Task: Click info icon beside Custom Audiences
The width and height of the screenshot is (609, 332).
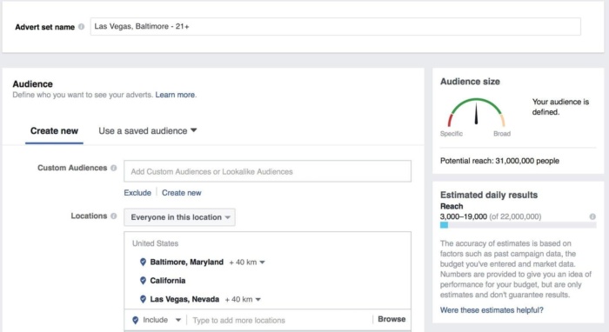Action: pyautogui.click(x=113, y=168)
